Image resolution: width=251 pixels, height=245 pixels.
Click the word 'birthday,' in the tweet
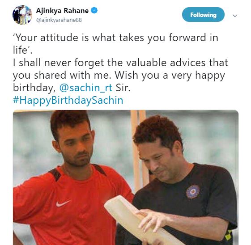pos(34,88)
